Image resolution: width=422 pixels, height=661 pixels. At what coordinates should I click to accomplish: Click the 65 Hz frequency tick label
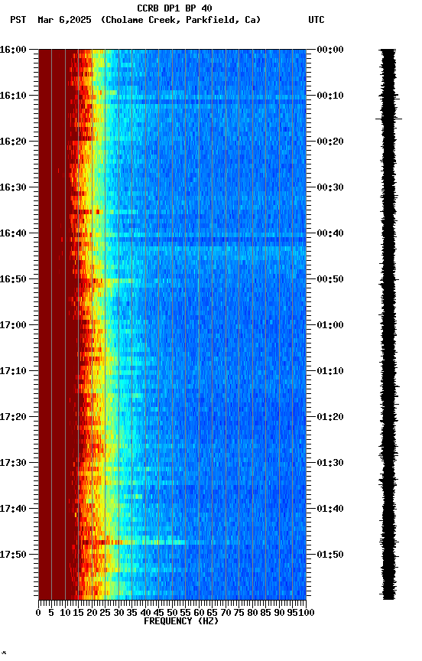[x=213, y=613]
